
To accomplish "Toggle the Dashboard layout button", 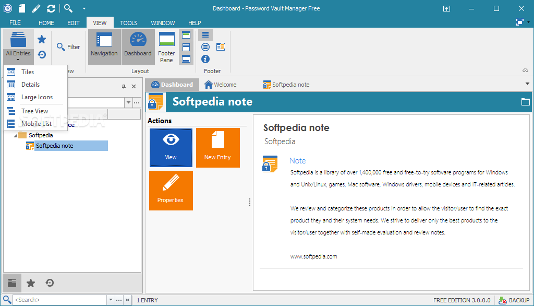I will tap(138, 47).
